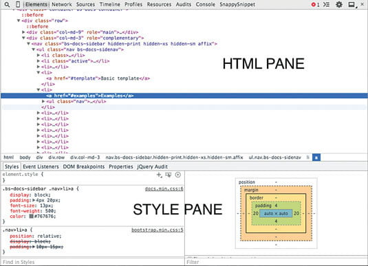368x266 pixels.
Task: Open DevTools settings gear
Action: coord(339,4)
